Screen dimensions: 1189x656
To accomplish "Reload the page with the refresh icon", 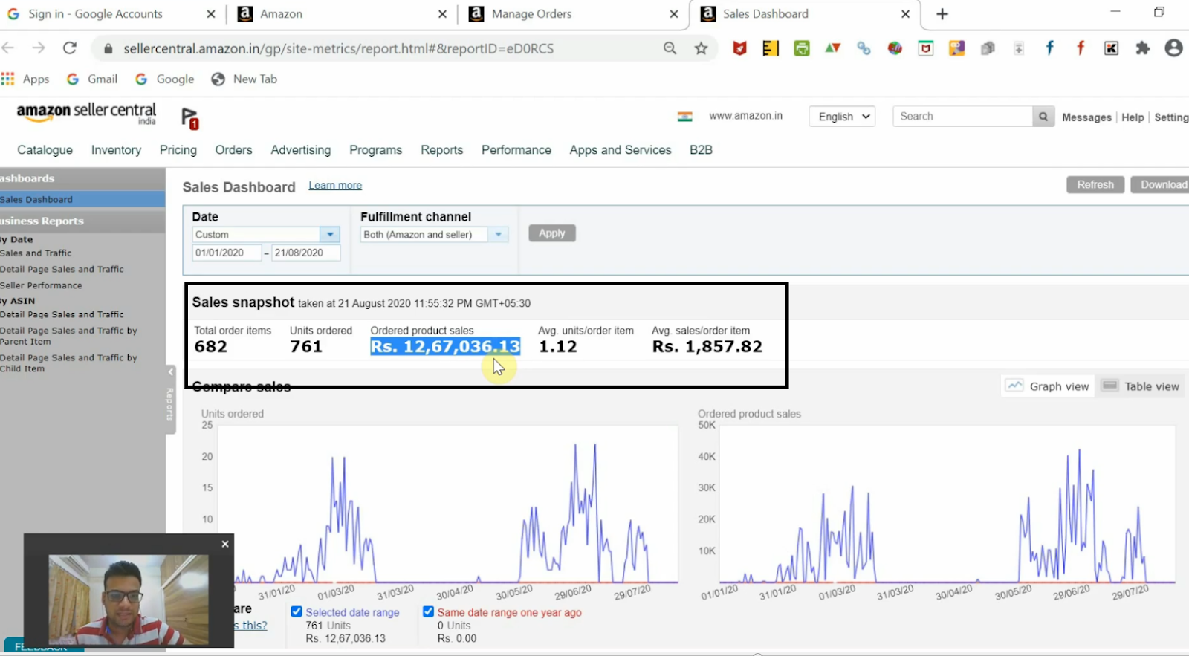I will (x=70, y=48).
